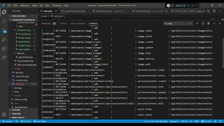Open the File menu
The height and width of the screenshot is (126, 224).
click(x=9, y=5)
